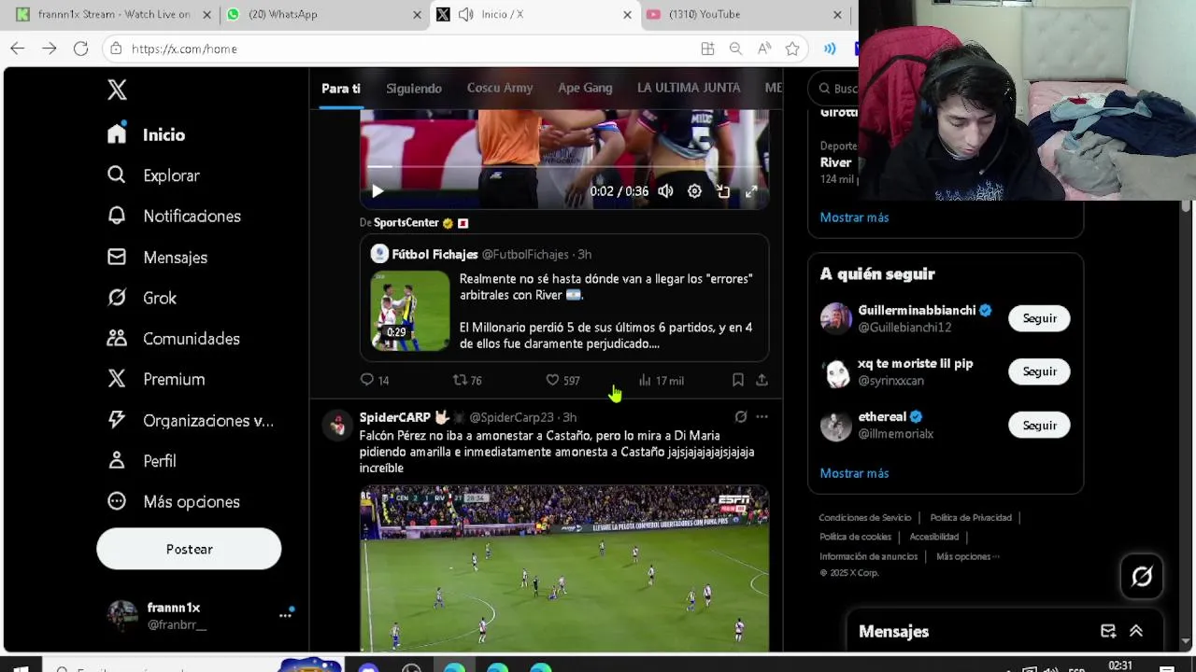
Task: Expand the Mensajes drawer
Action: tap(1136, 632)
